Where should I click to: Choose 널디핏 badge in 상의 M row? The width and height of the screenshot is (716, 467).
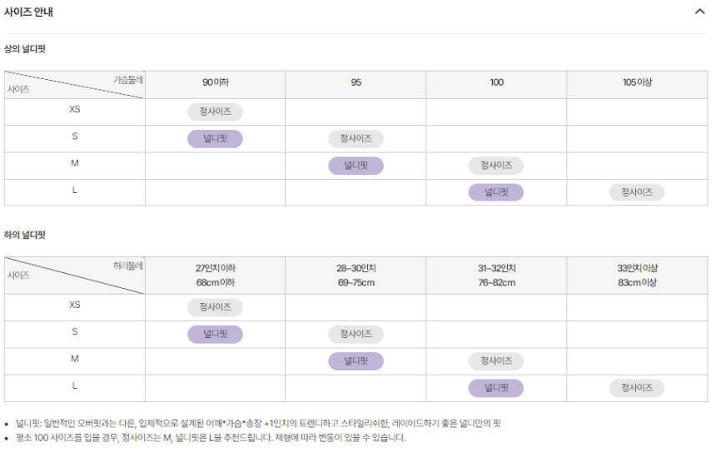(356, 166)
